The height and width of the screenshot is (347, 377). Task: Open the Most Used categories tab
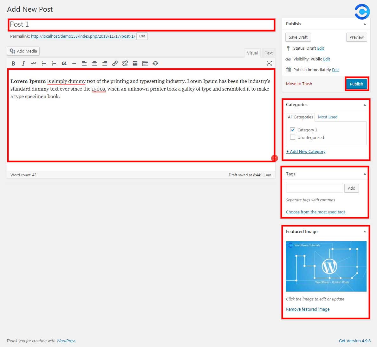328,117
